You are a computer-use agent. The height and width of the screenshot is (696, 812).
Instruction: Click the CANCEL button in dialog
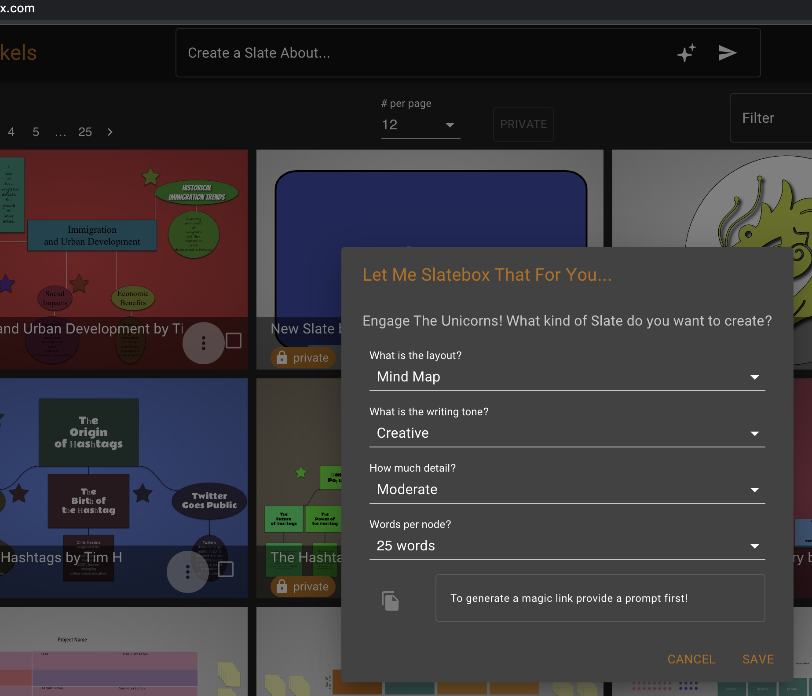[x=691, y=659]
